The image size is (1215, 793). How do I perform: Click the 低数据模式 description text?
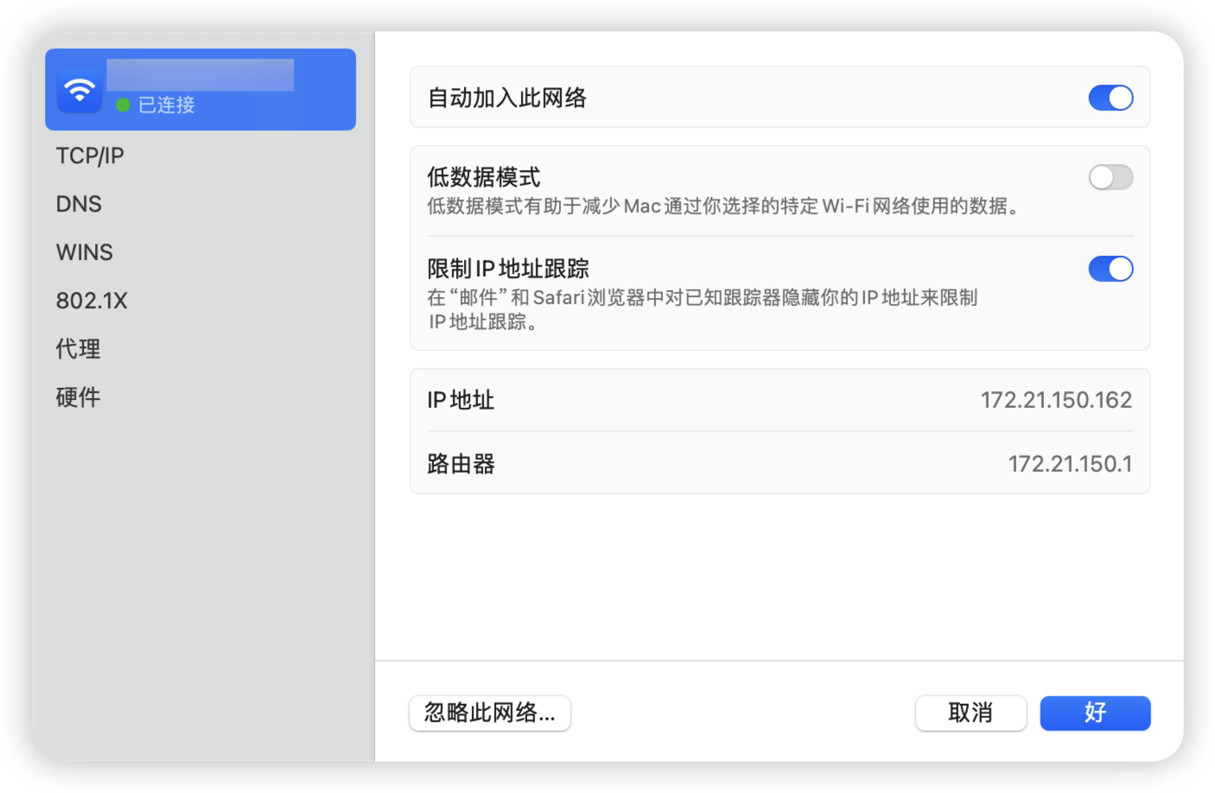(723, 206)
